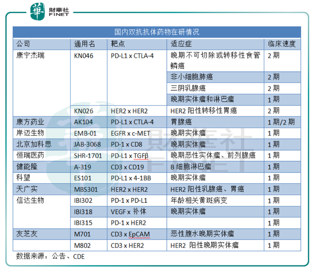Image resolution: width=315 pixels, height=269 pixels.
Task: Select target CD3 x EpCAM
Action: click(x=130, y=234)
